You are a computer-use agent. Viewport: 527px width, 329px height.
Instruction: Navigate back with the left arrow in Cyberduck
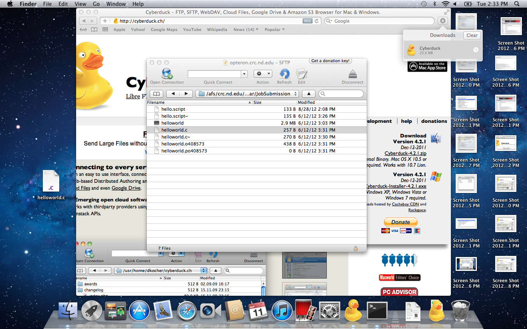point(173,94)
